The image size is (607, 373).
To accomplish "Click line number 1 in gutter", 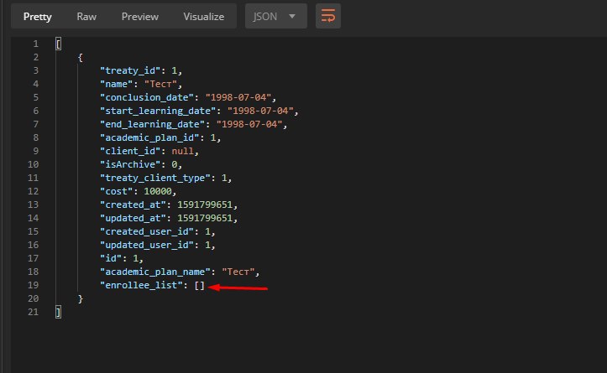I will pyautogui.click(x=35, y=44).
